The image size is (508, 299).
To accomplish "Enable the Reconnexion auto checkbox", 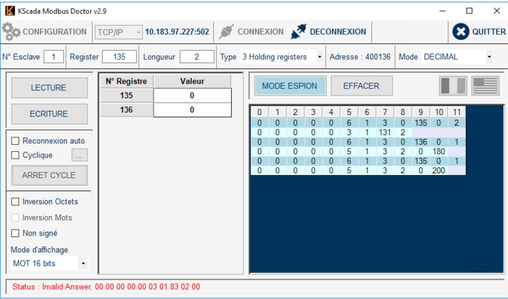I will coord(16,141).
